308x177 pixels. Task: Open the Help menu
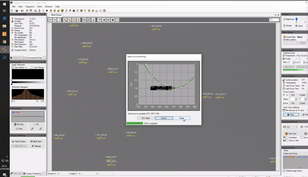tap(57, 7)
